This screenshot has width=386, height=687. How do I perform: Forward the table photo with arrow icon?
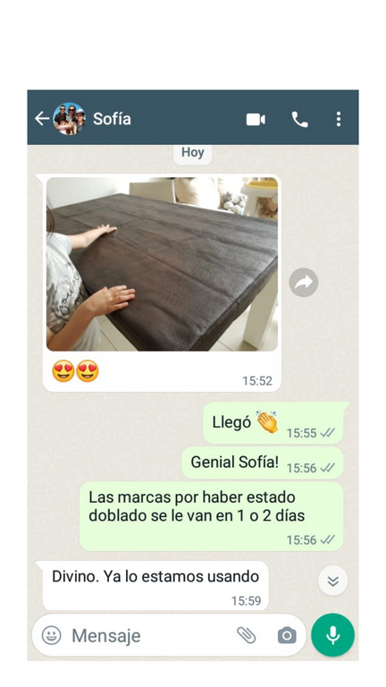point(304,282)
